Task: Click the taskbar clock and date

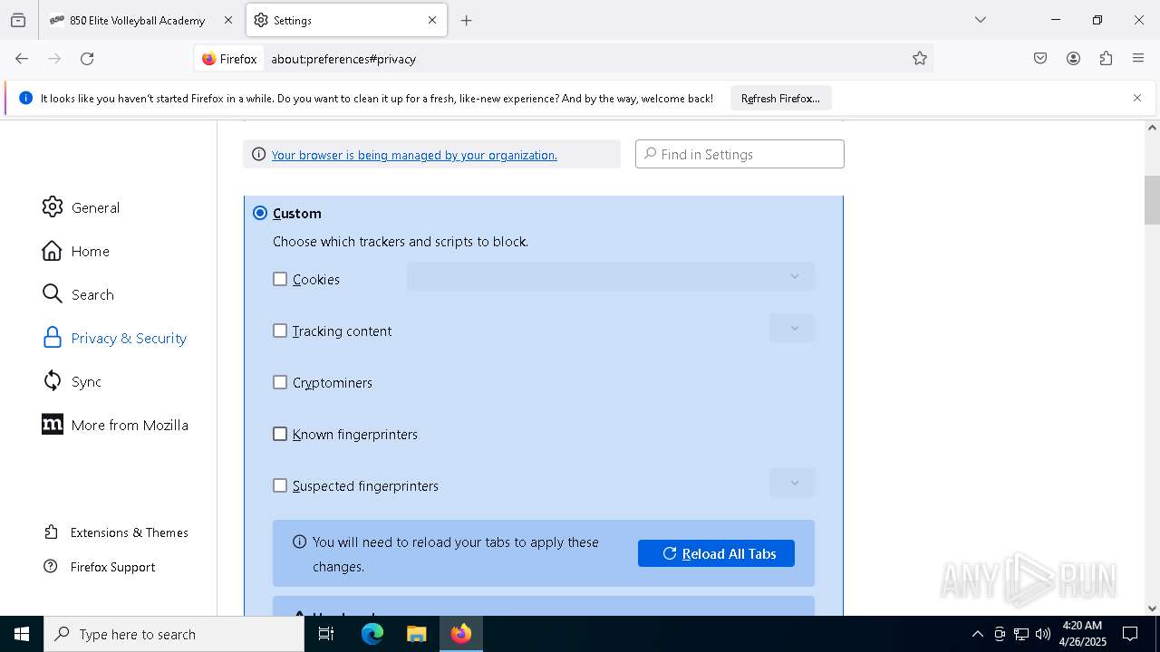Action: coord(1081,634)
